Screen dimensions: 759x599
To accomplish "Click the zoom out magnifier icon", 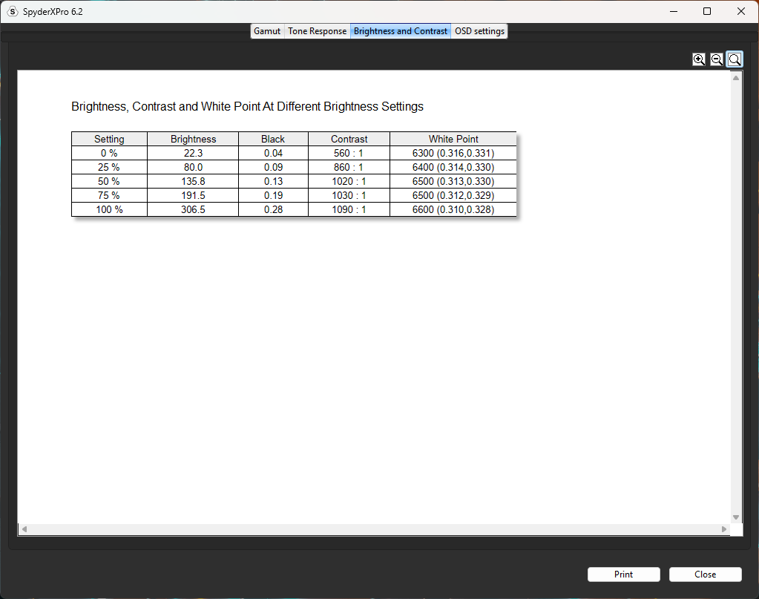I will 717,59.
